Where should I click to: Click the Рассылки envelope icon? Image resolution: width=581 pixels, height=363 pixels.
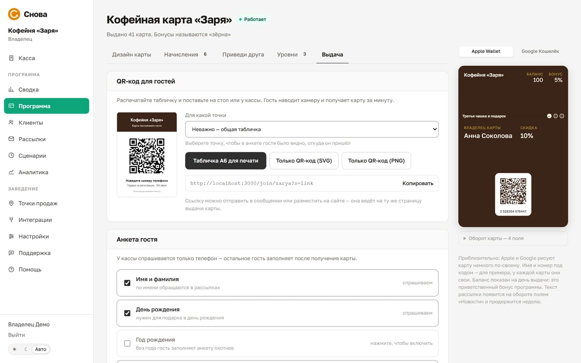click(11, 139)
